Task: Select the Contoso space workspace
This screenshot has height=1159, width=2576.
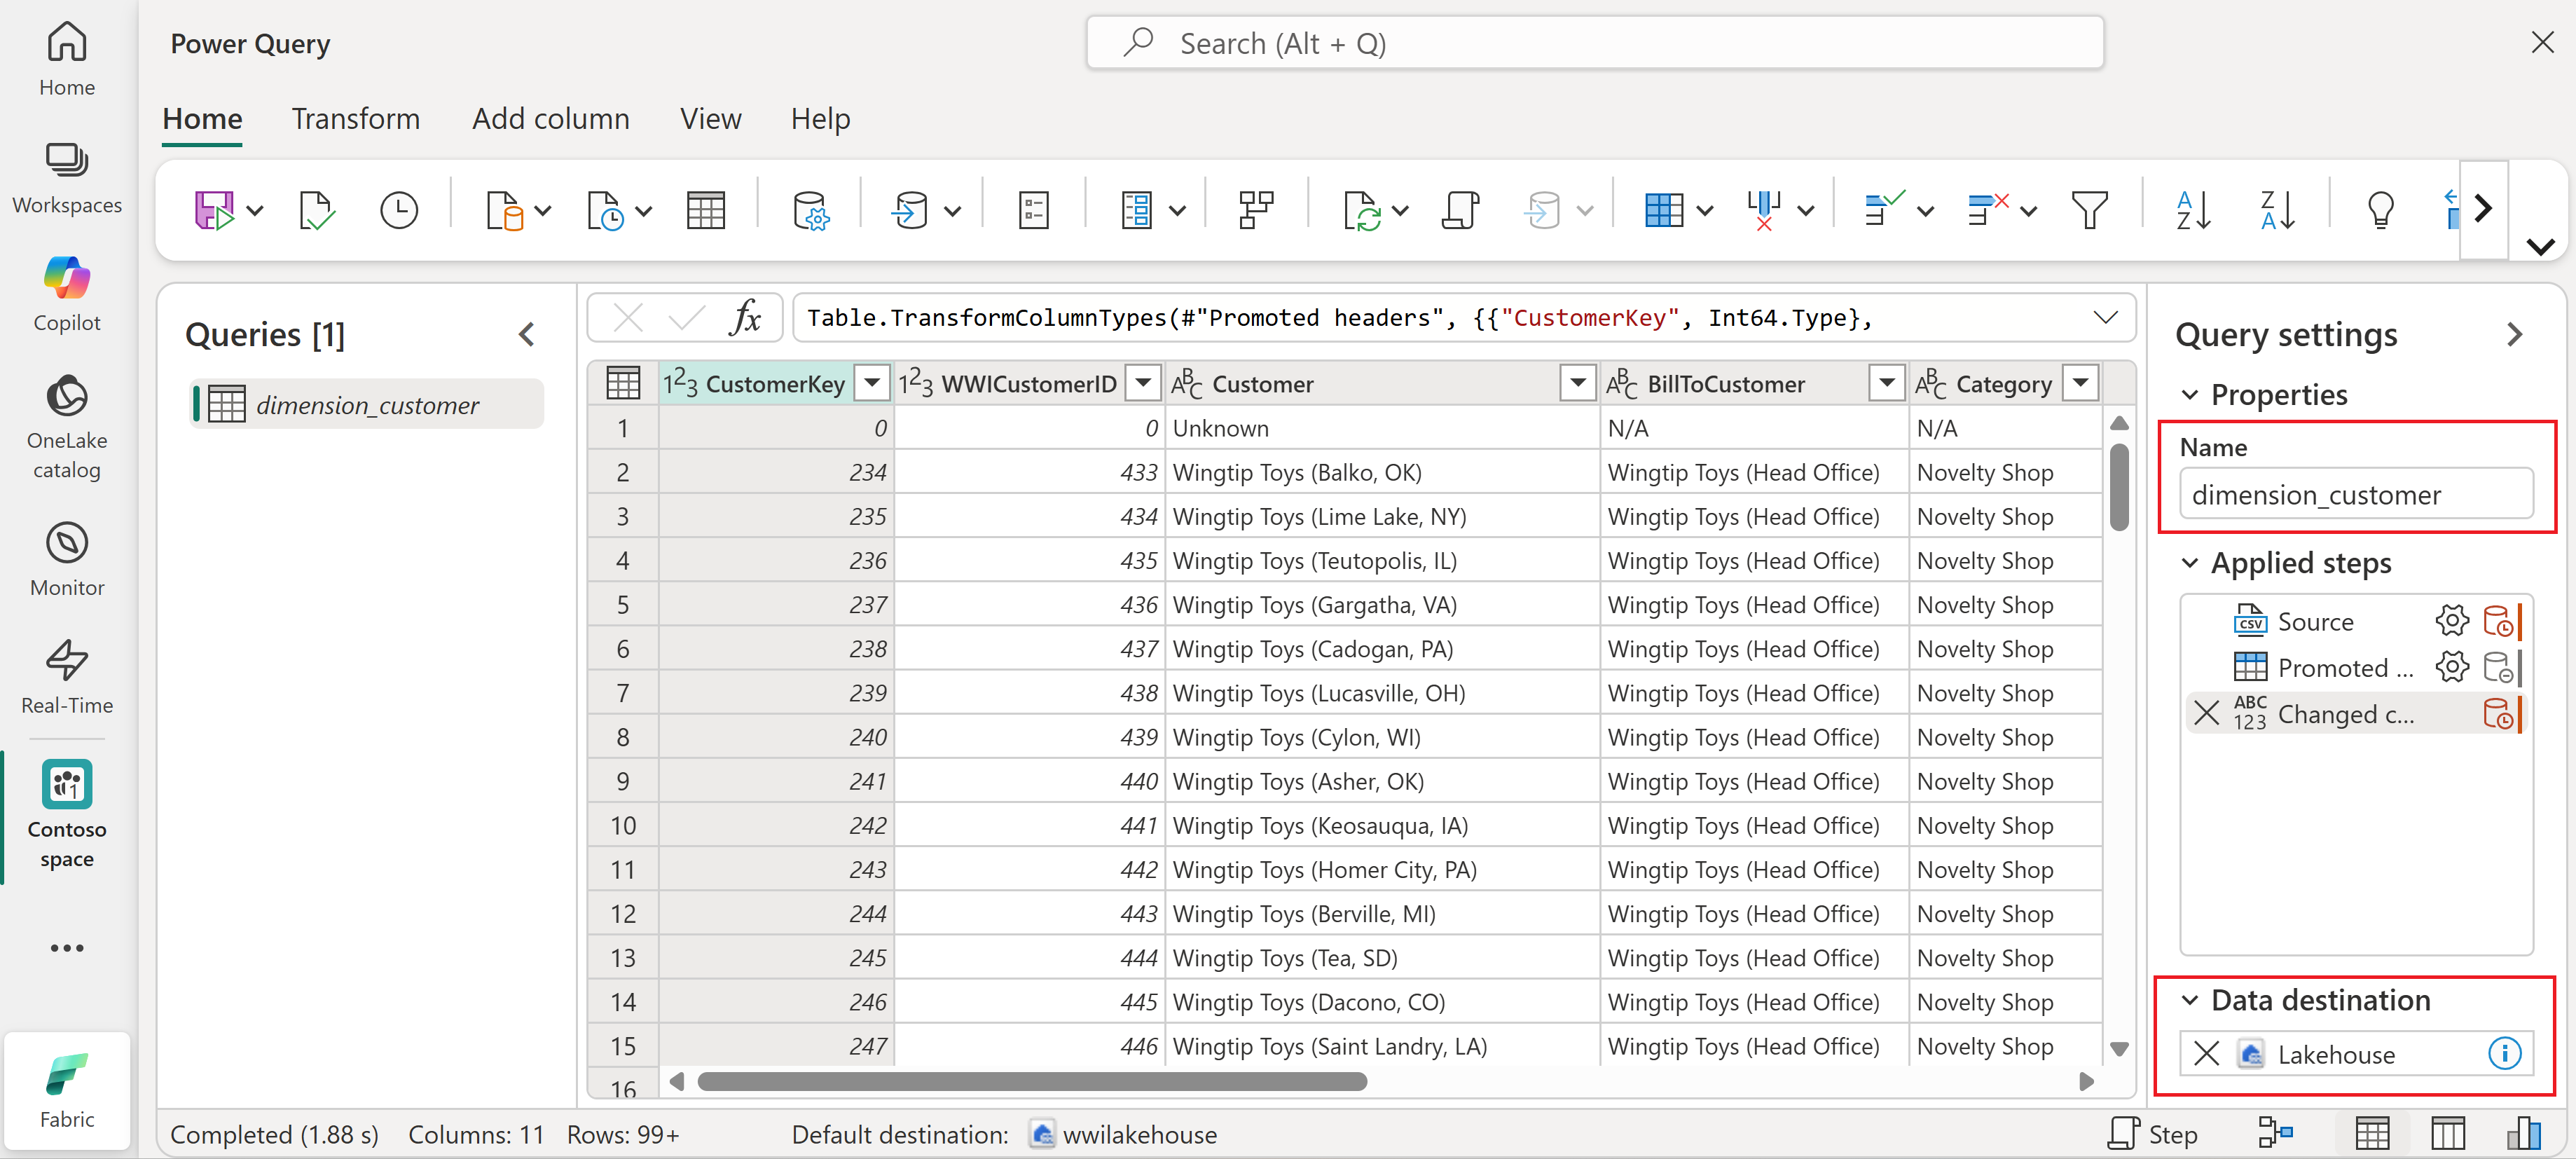Action: 67,814
